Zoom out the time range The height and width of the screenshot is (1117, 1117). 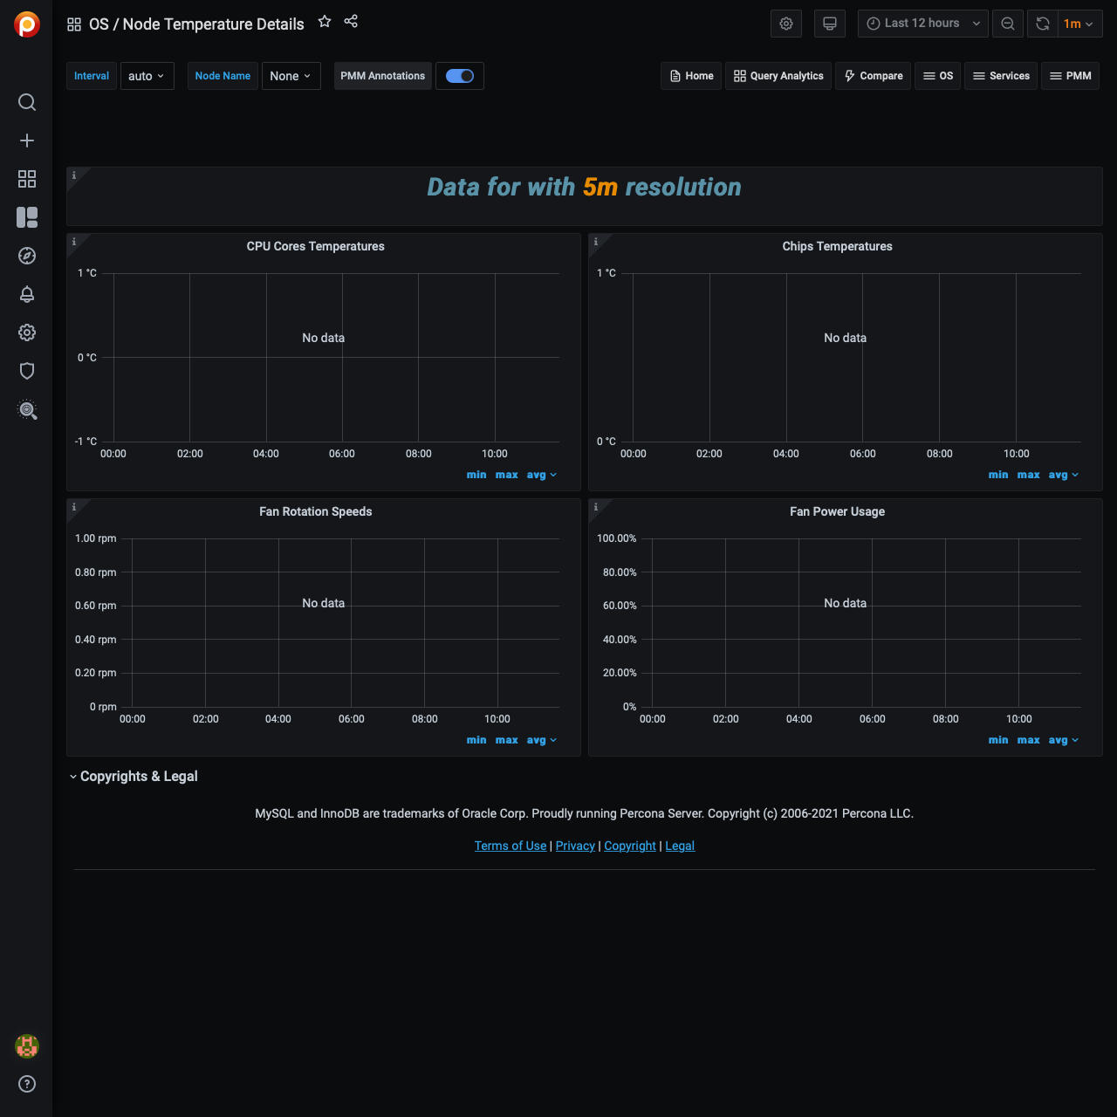tap(1008, 24)
